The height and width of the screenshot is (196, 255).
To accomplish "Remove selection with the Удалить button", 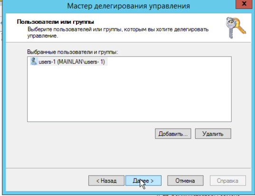I will [x=213, y=133].
